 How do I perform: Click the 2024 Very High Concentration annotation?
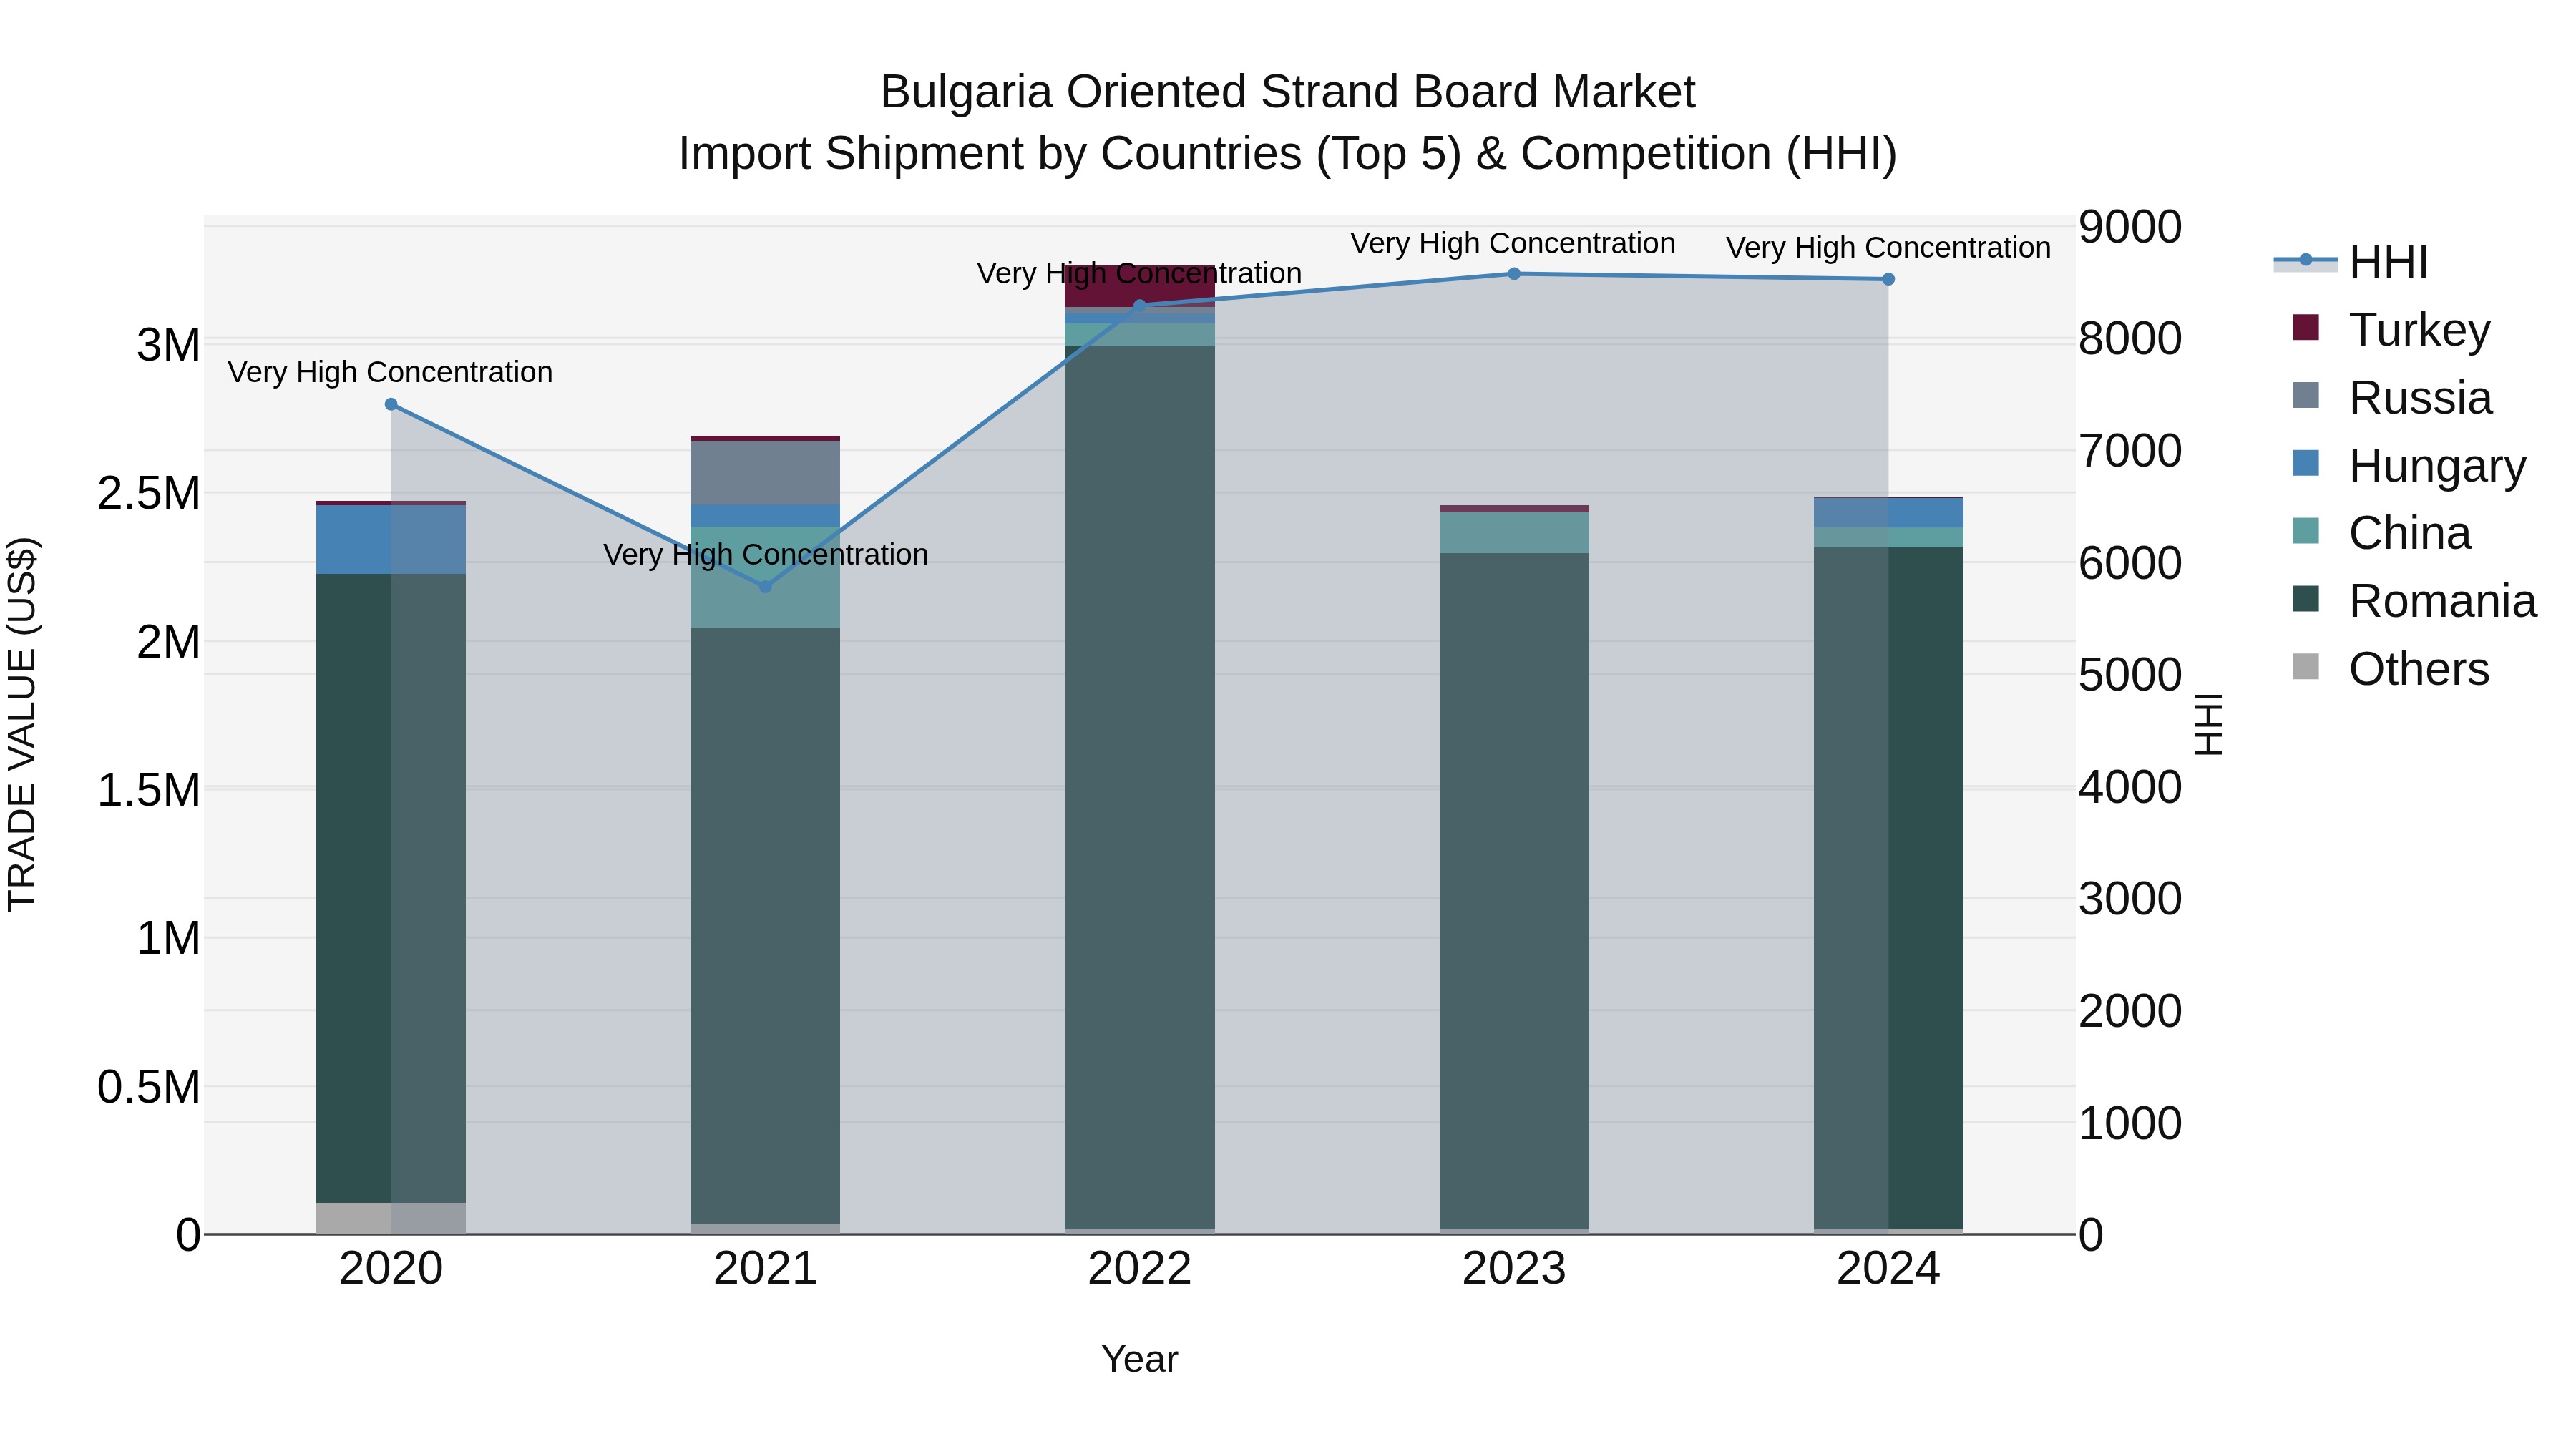click(x=1888, y=247)
